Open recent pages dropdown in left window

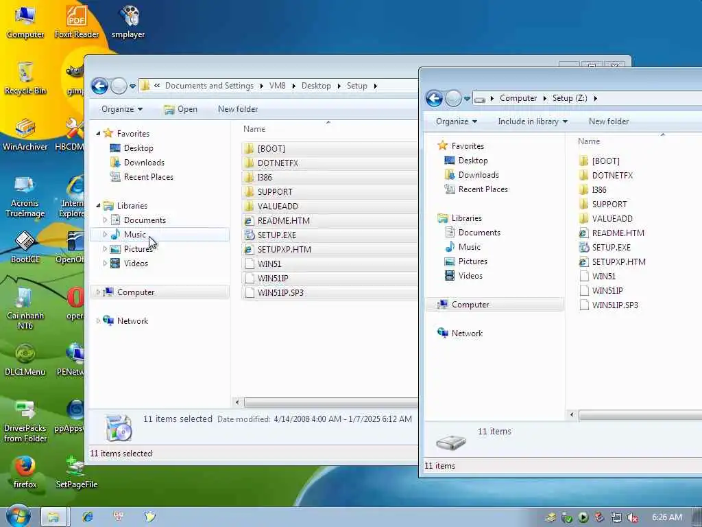click(132, 86)
